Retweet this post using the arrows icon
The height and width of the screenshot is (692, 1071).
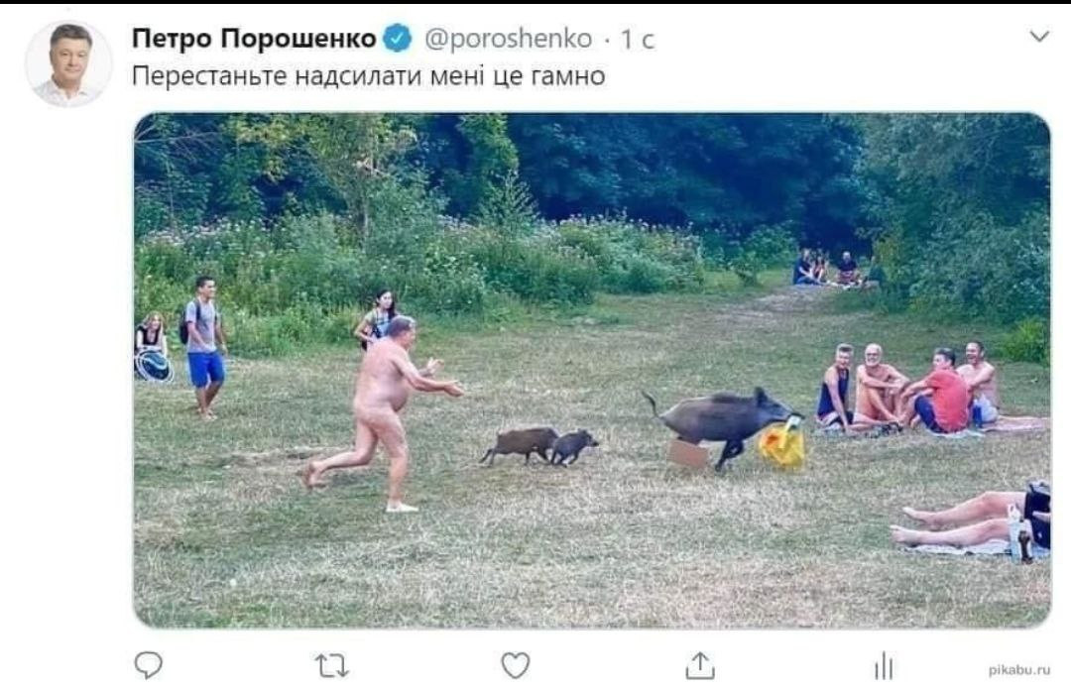point(332,665)
